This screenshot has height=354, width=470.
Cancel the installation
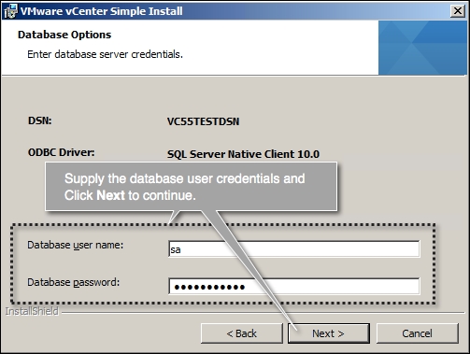418,333
